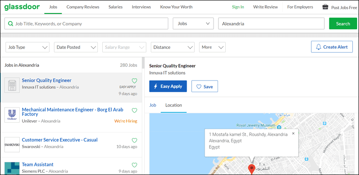Click the Swarovski company logo
This screenshot has width=359, height=175.
[x=12, y=145]
